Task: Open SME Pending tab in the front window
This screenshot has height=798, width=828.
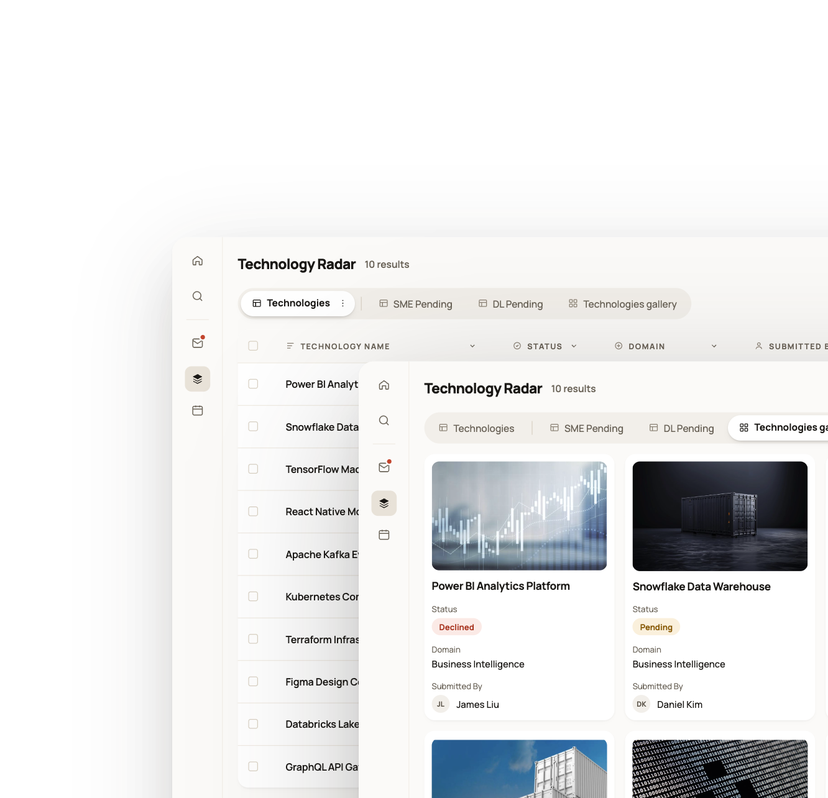Action: click(x=587, y=428)
